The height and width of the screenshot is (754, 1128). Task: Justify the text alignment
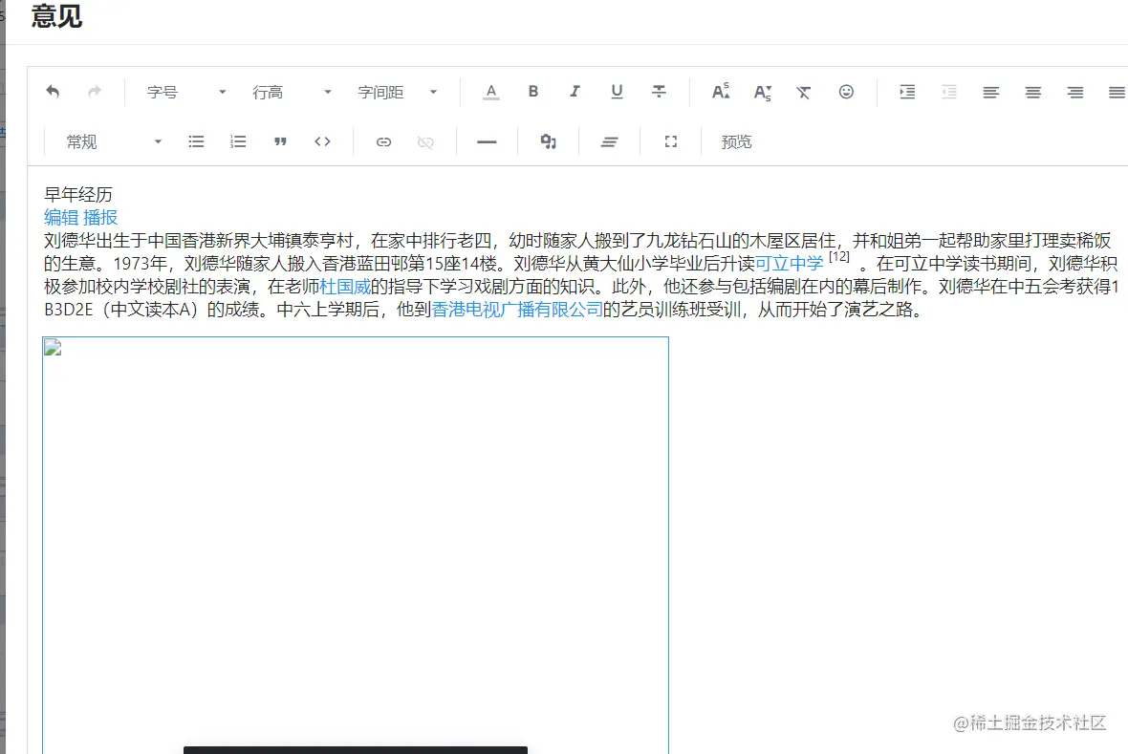coord(1117,92)
